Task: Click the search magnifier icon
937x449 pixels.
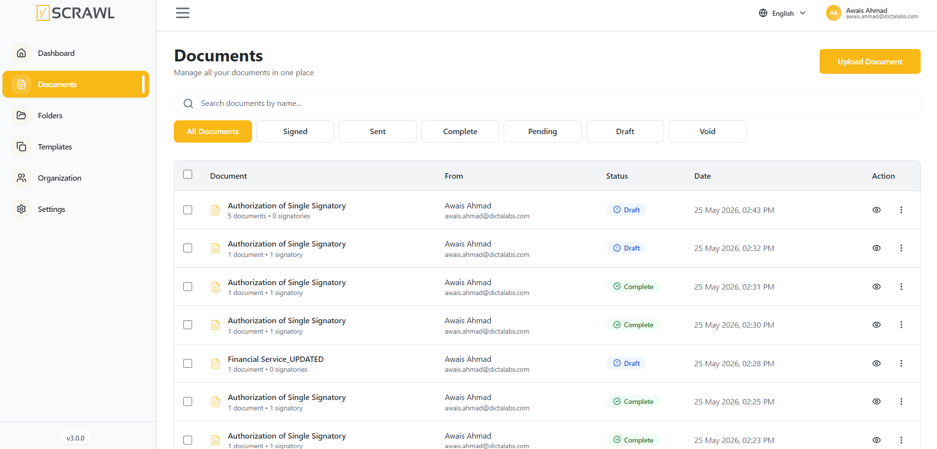Action: coord(188,103)
